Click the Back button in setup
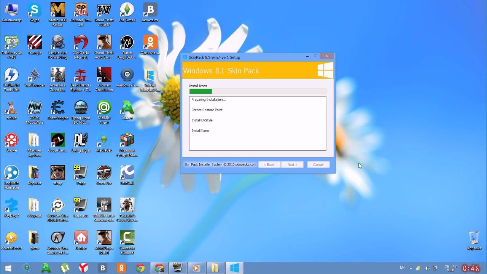Image resolution: width=487 pixels, height=274 pixels. 269,165
